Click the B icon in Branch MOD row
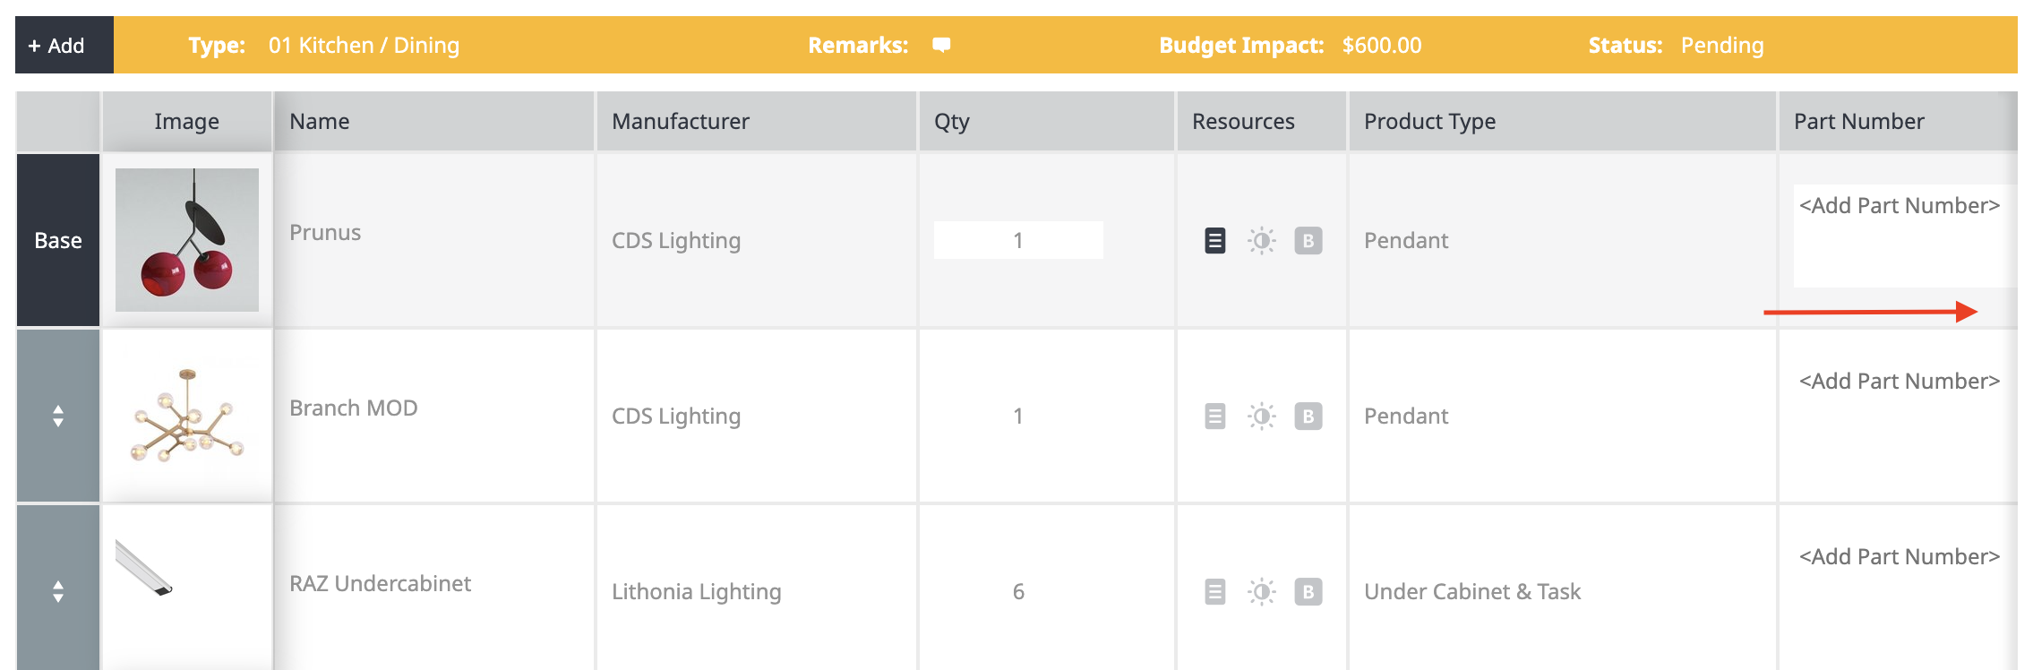 (x=1308, y=417)
